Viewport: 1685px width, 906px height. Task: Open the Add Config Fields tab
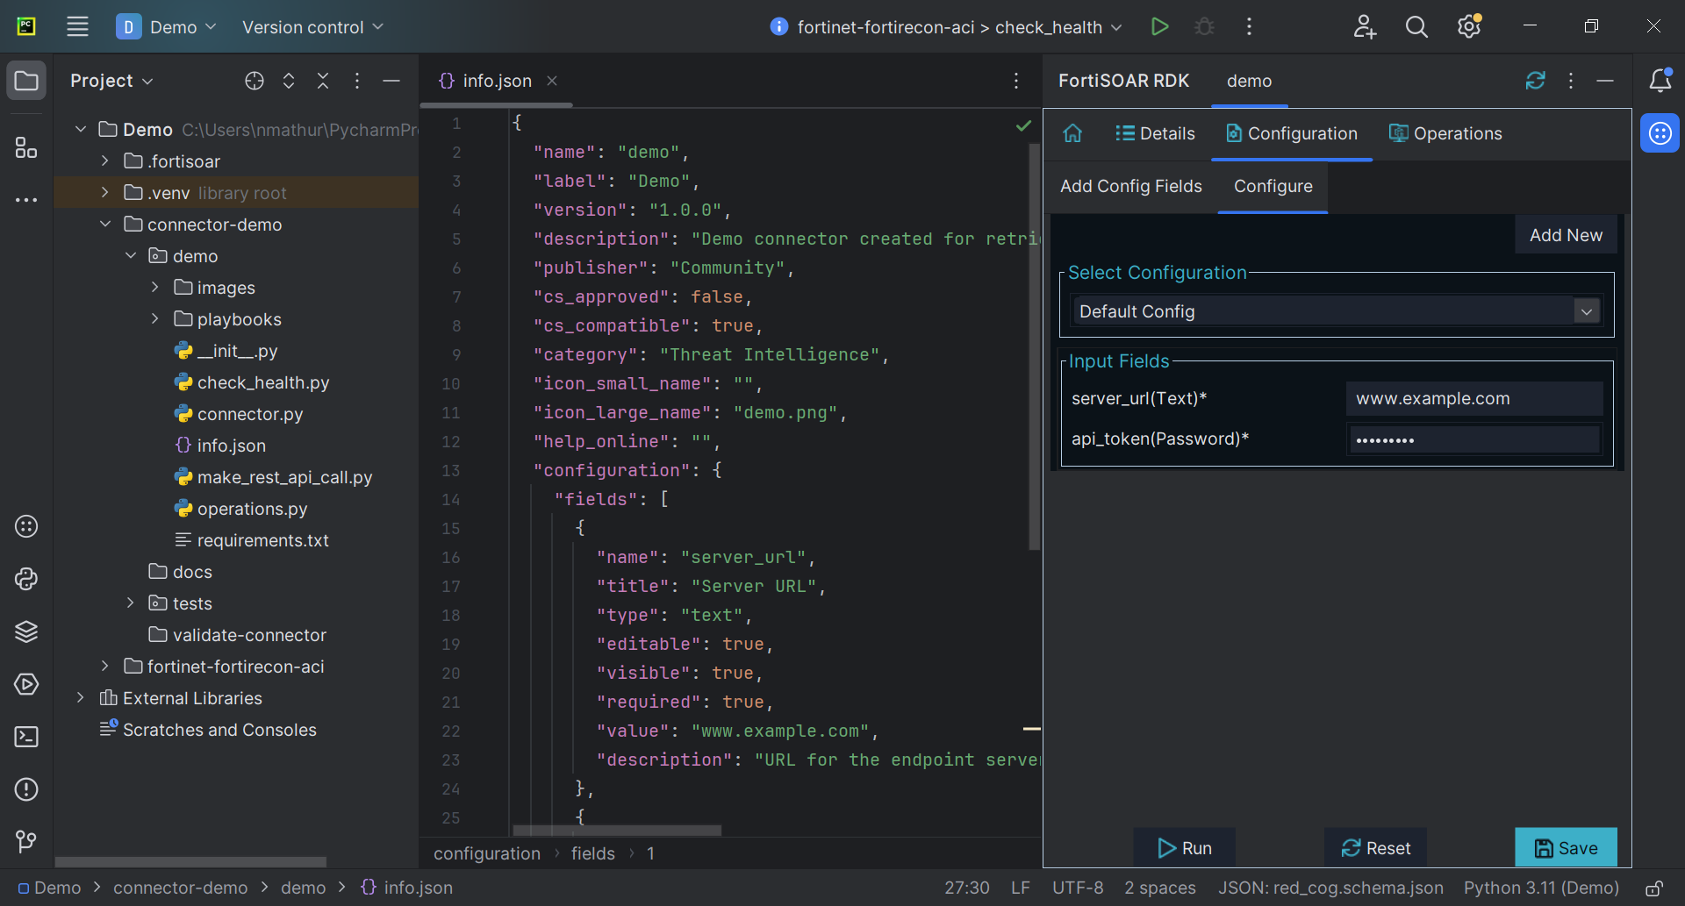click(x=1130, y=186)
